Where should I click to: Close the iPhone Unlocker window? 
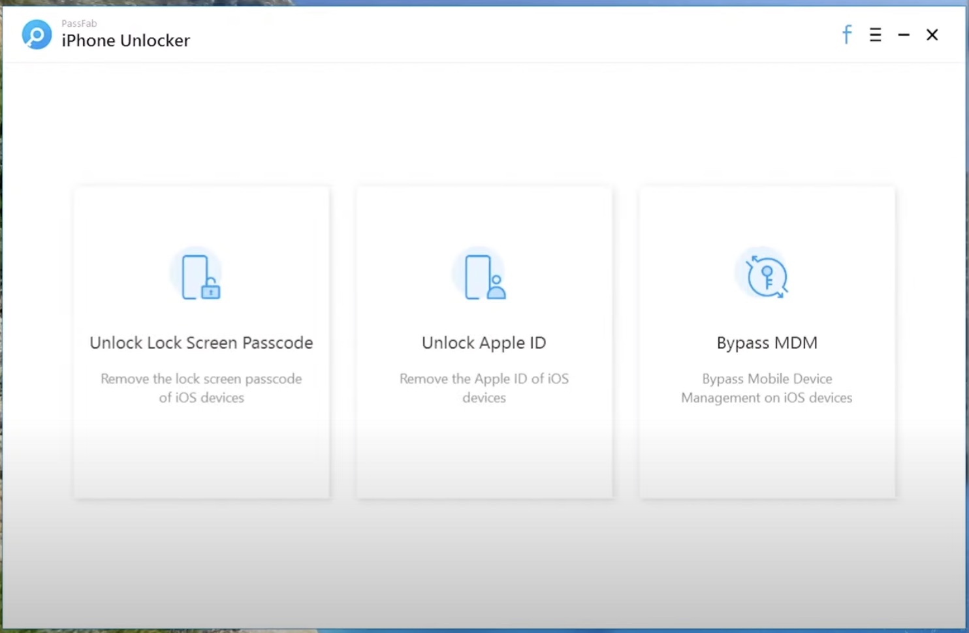click(932, 35)
